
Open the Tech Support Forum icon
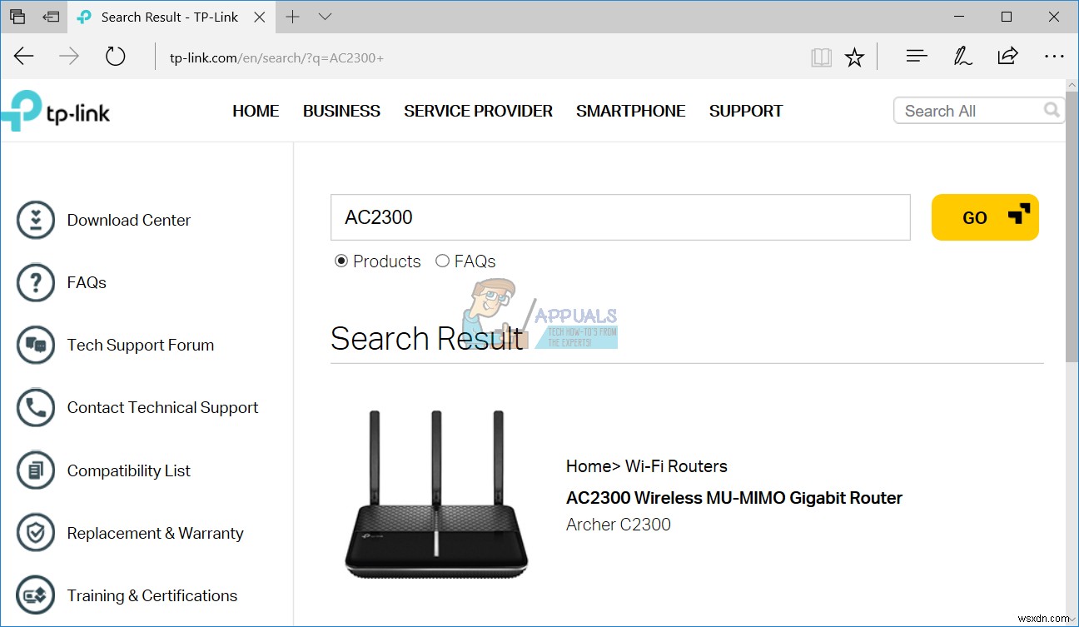point(35,345)
